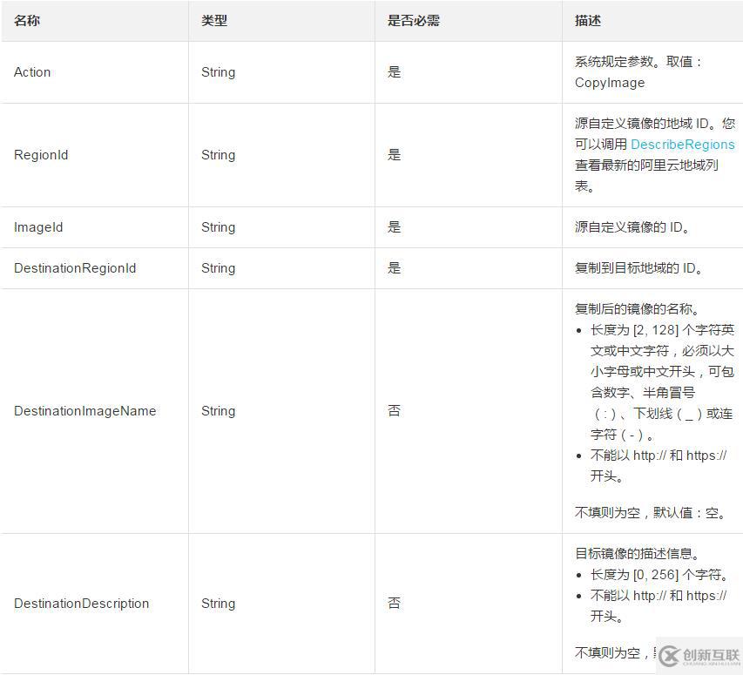Click the String type for ImageId

[x=218, y=227]
